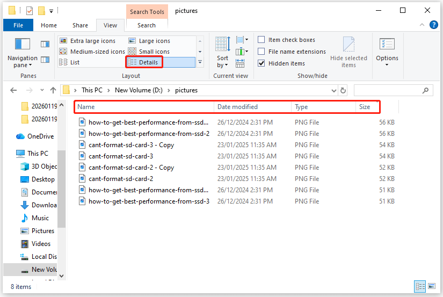Screen dimensions: 443x297
Task: Switch to the Search tab
Action: point(147,25)
